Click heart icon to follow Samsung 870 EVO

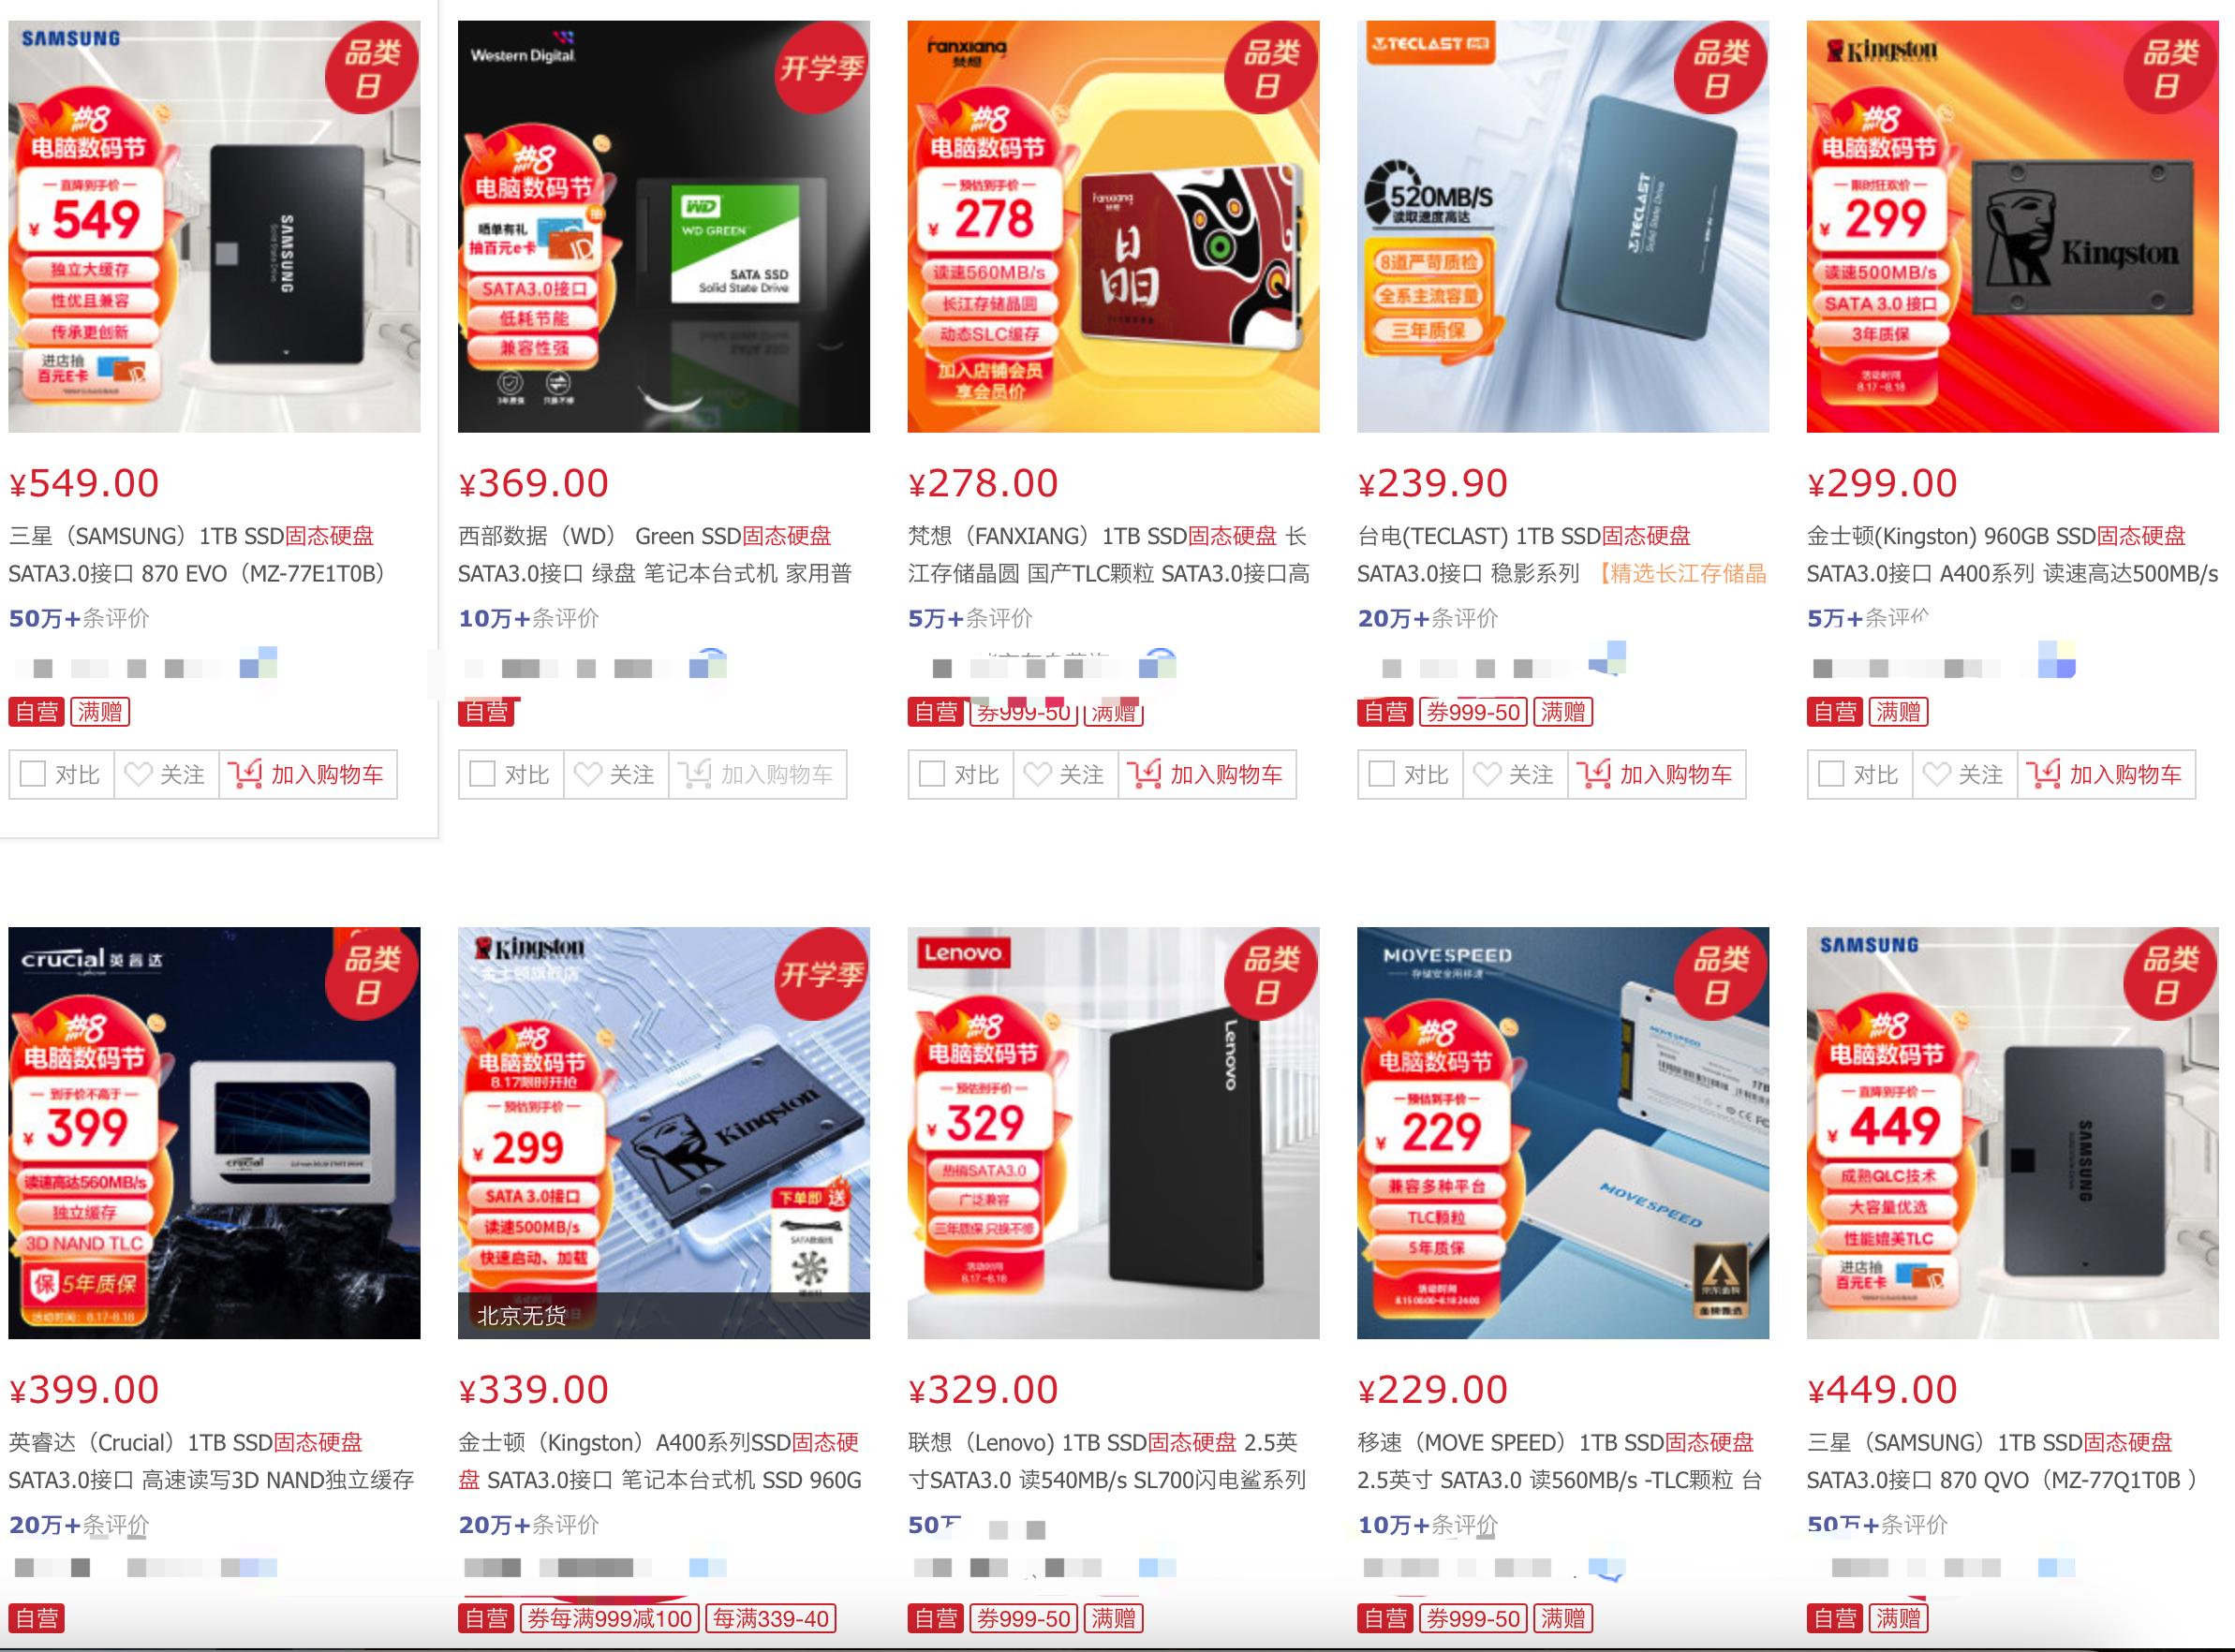point(138,774)
